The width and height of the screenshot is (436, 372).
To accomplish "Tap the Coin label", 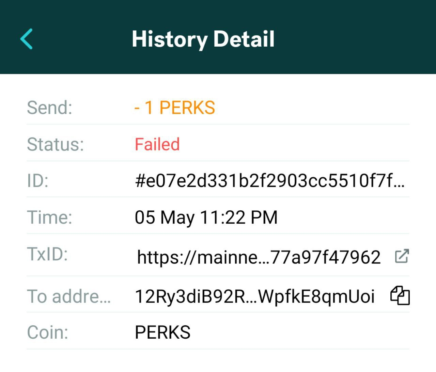I will 47,332.
